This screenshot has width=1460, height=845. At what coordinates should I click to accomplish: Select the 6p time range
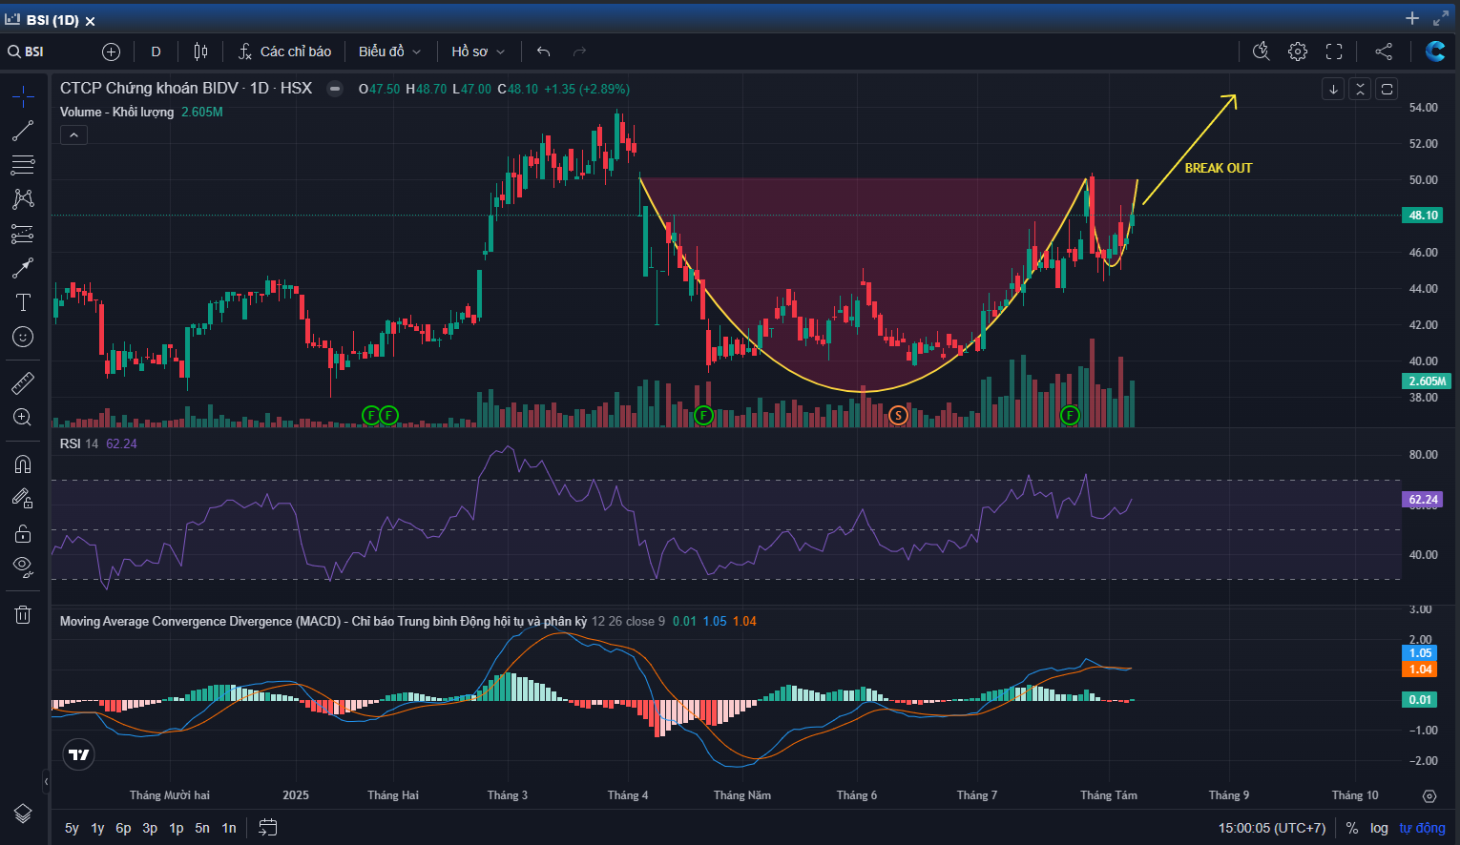[x=123, y=828]
